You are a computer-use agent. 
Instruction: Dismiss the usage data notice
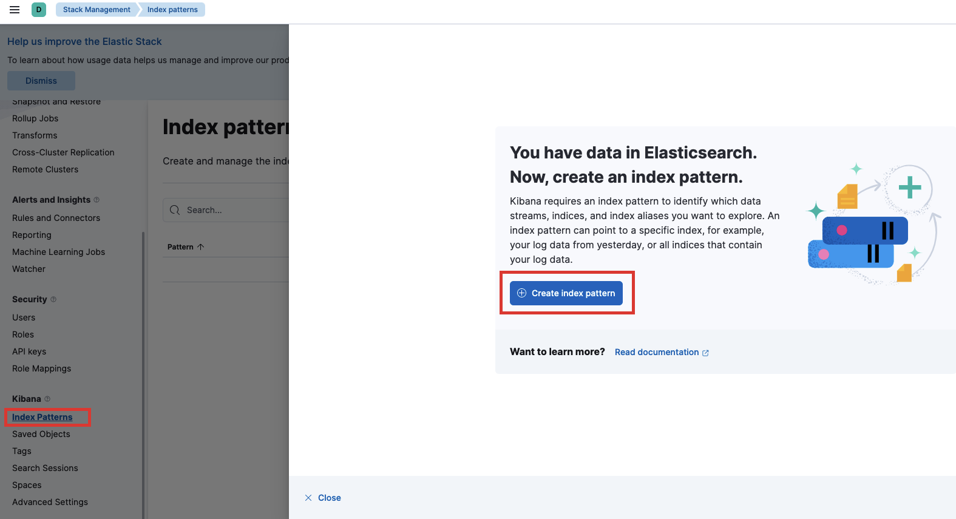pyautogui.click(x=41, y=81)
